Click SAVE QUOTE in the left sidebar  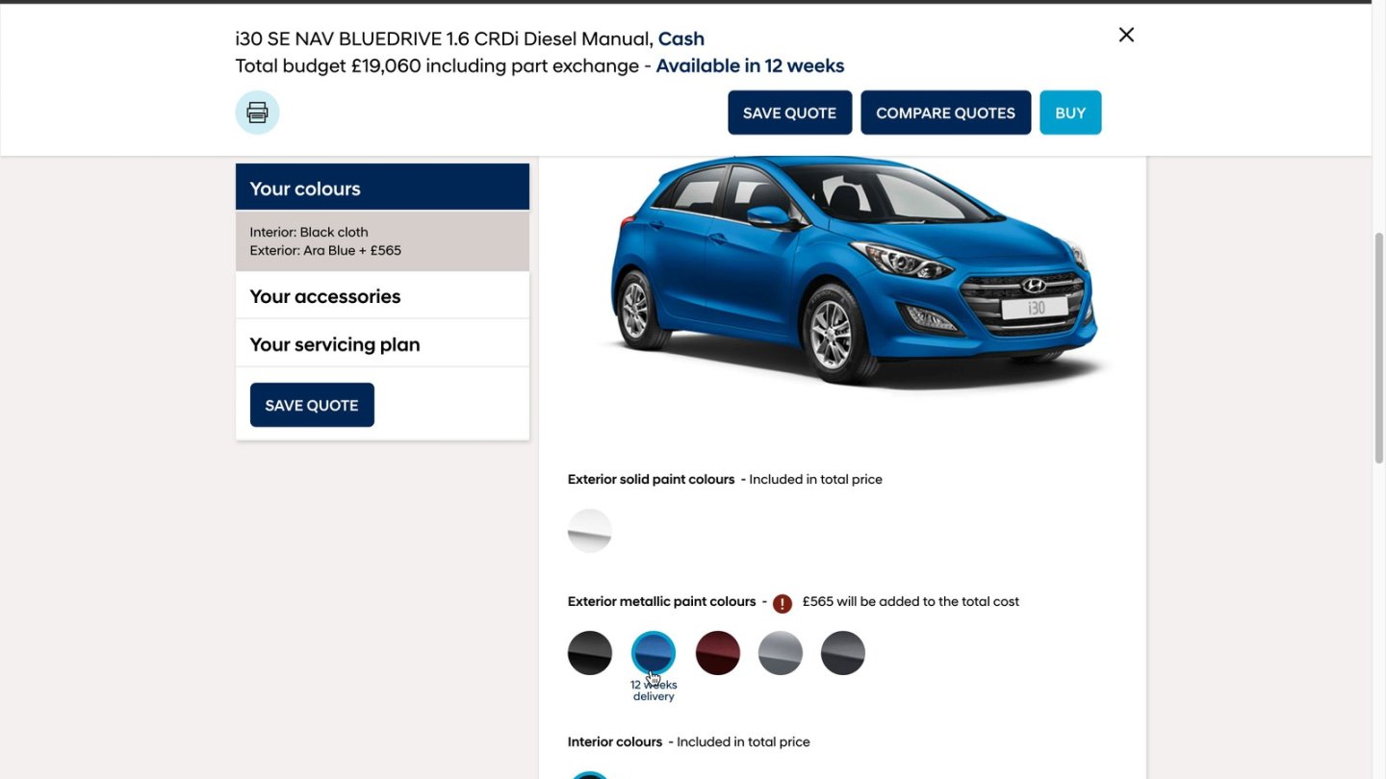coord(311,404)
